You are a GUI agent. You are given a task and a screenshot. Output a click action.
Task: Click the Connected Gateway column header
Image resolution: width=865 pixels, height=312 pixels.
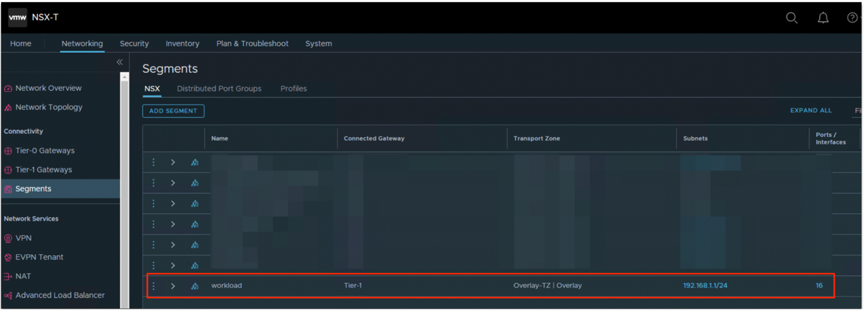(x=374, y=138)
